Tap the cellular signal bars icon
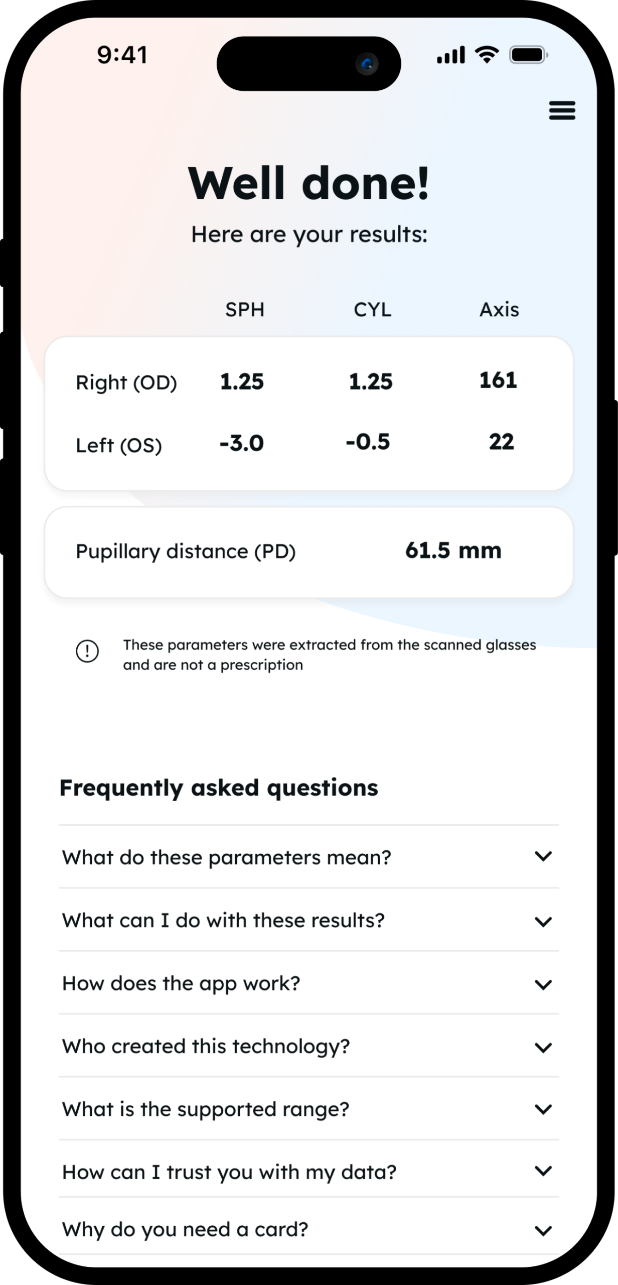This screenshot has width=618, height=1285. 451,55
